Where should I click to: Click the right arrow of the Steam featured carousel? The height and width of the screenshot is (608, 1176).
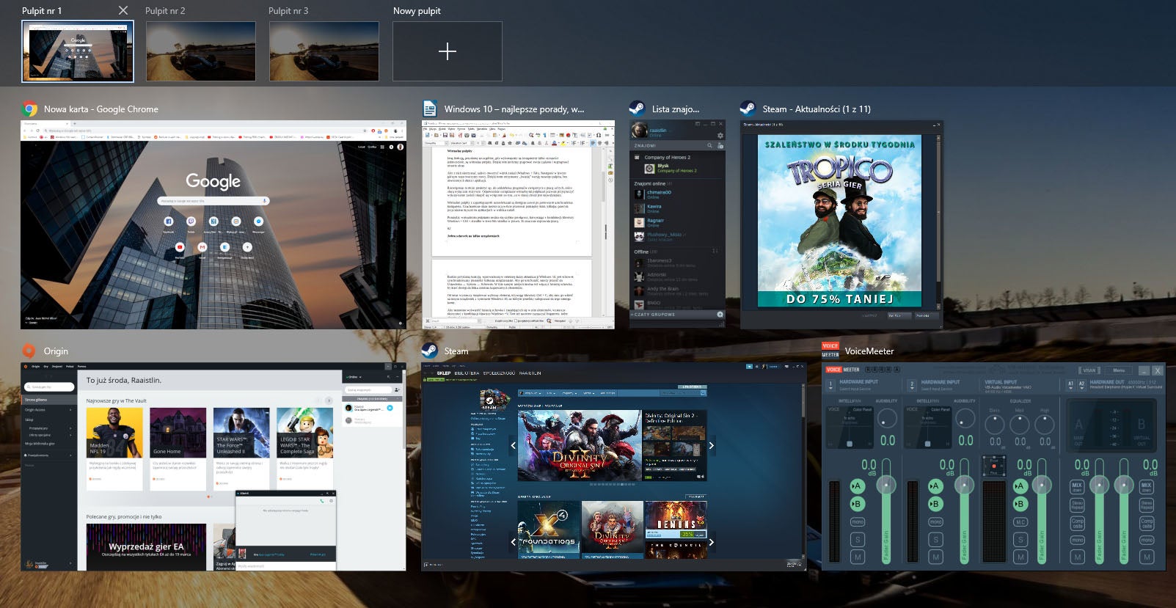tap(711, 445)
